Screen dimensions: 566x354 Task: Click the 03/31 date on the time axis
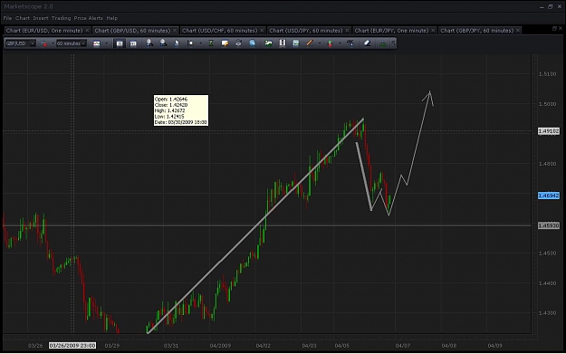coord(171,345)
